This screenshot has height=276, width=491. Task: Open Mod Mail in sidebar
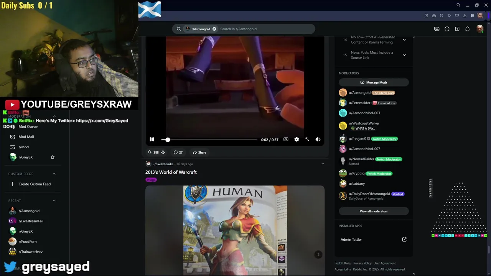point(26,137)
